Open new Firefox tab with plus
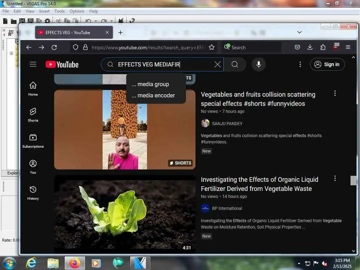This screenshot has width=360, height=270. 120,33
